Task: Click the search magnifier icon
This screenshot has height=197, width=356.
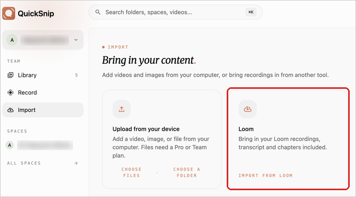Action: click(x=98, y=12)
